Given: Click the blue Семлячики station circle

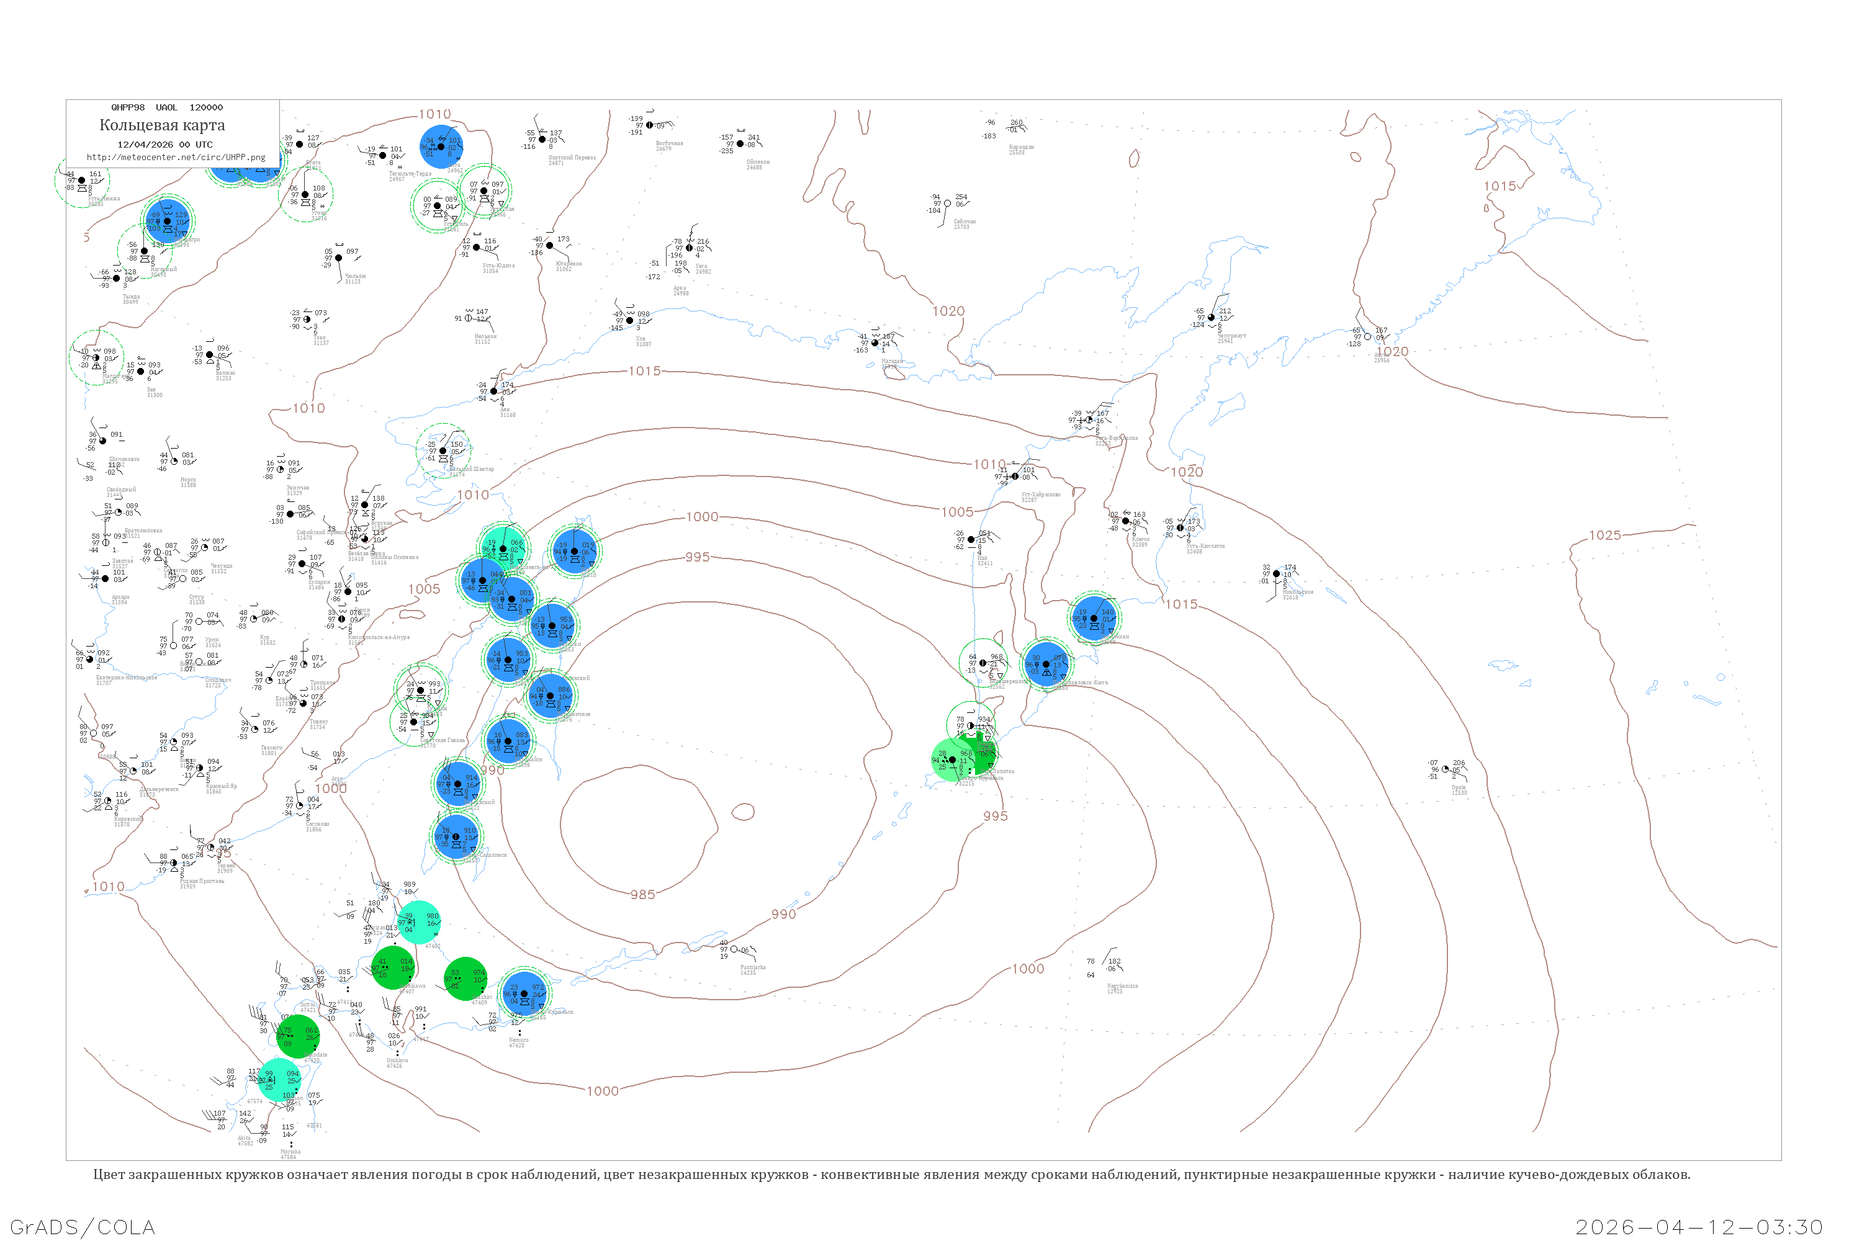Looking at the screenshot, I should coord(1094,618).
